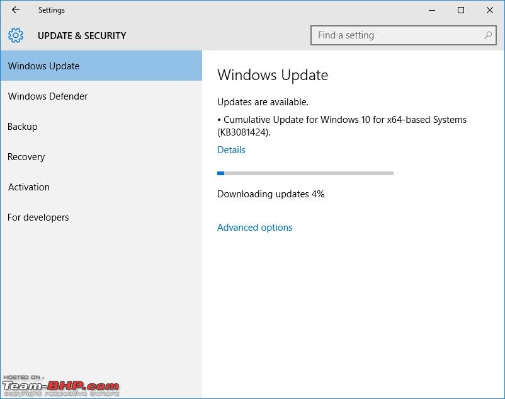
Task: Open Windows Defender section
Action: (x=101, y=96)
